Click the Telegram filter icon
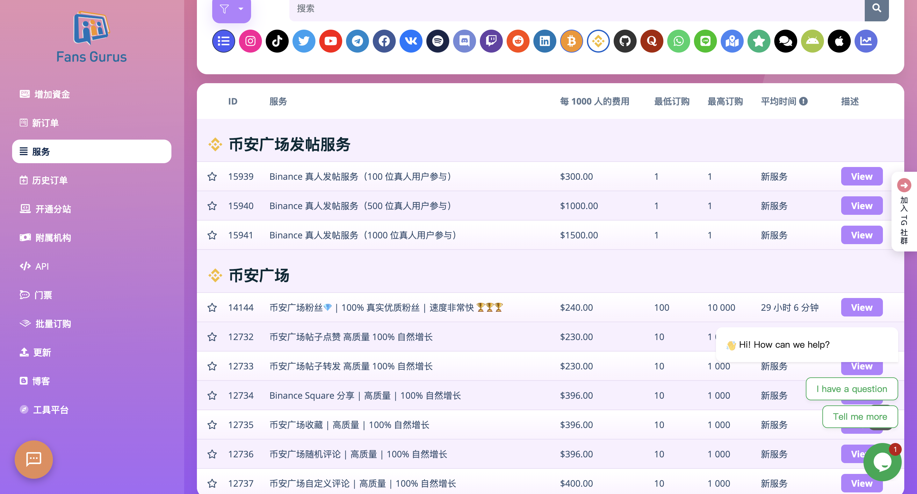This screenshot has width=917, height=494. [x=357, y=41]
